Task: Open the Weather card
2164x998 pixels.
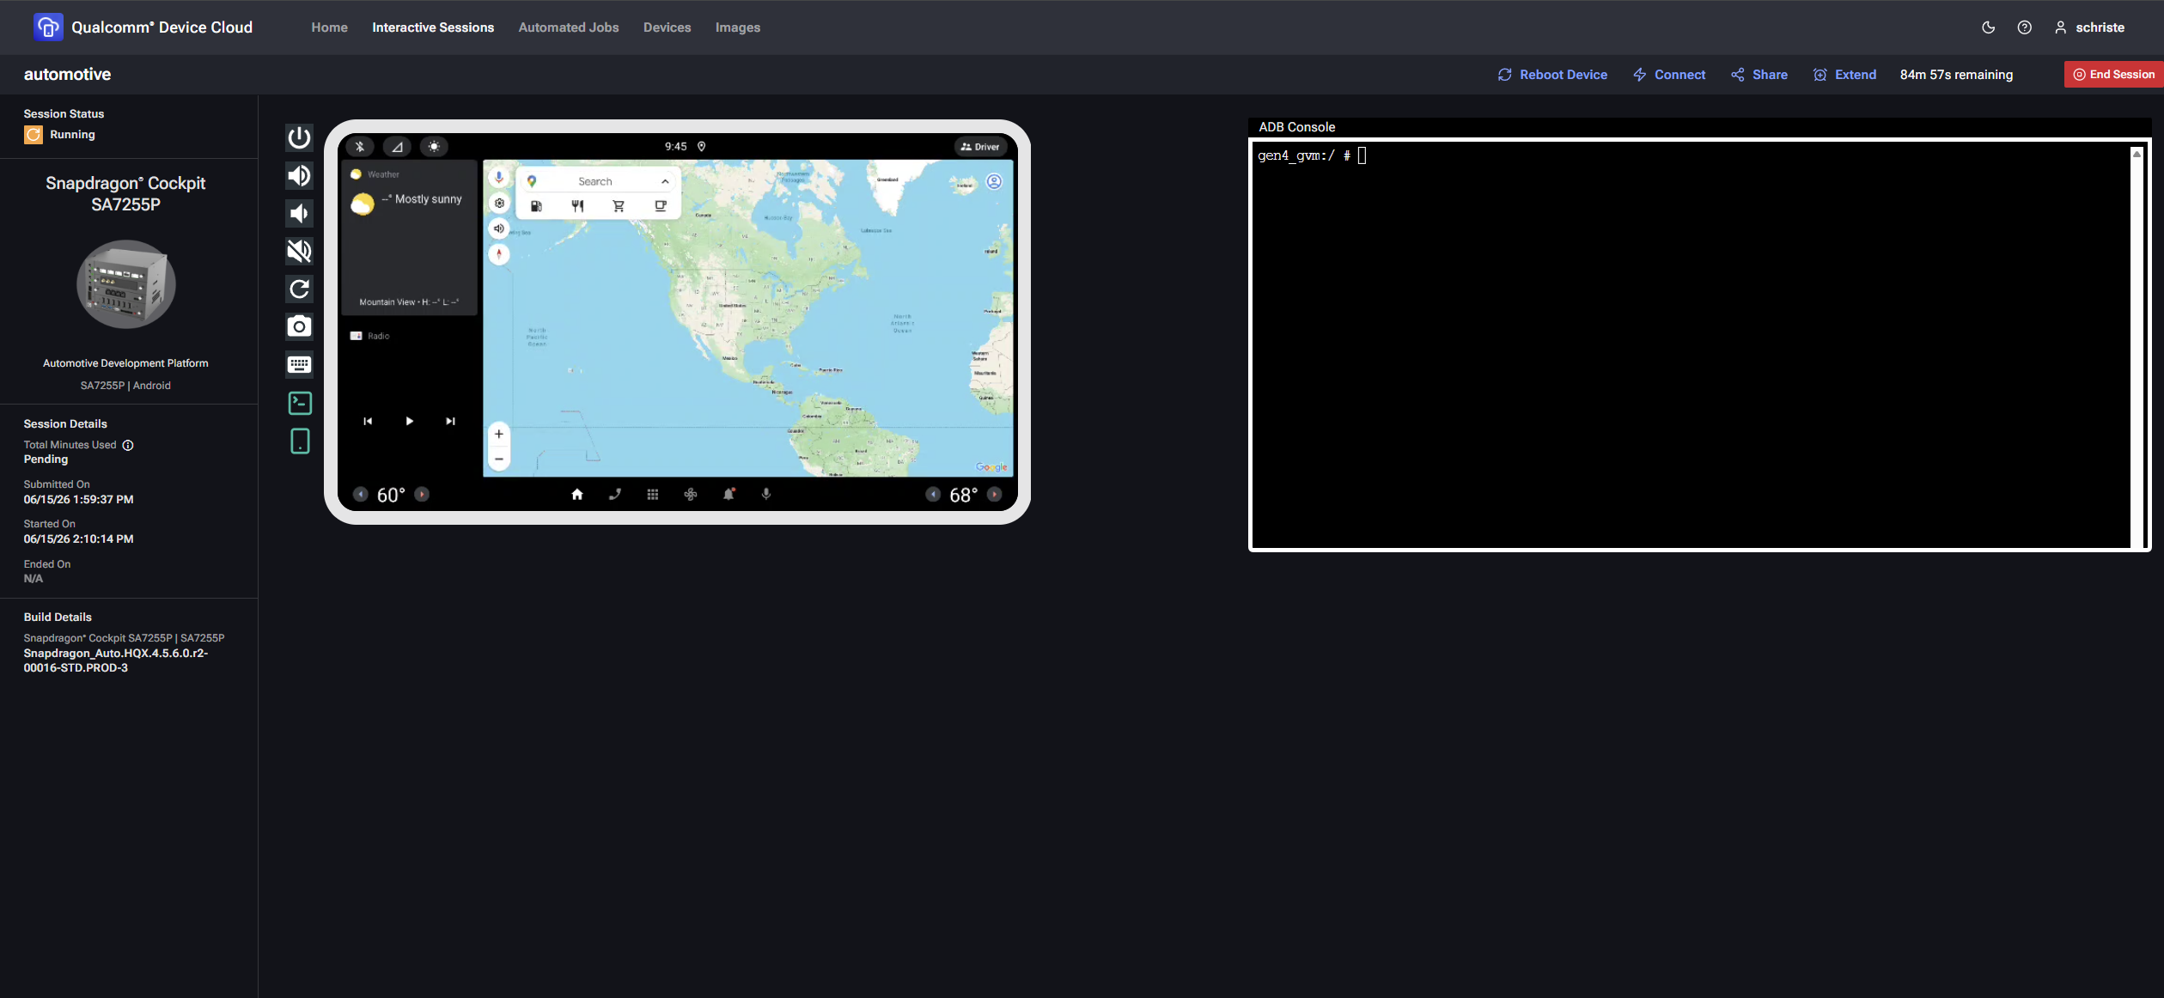Action: pos(410,238)
